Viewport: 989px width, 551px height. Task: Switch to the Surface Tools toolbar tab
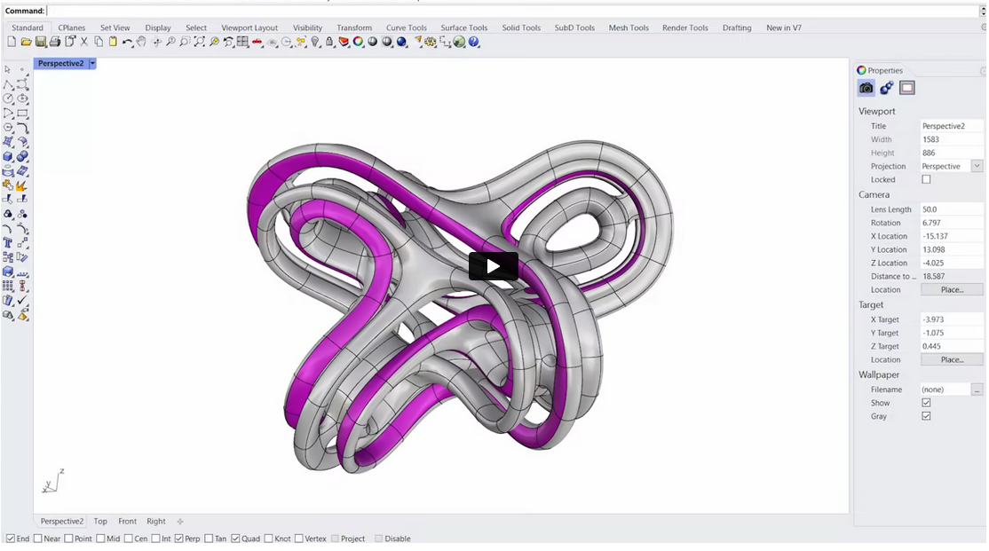click(463, 28)
